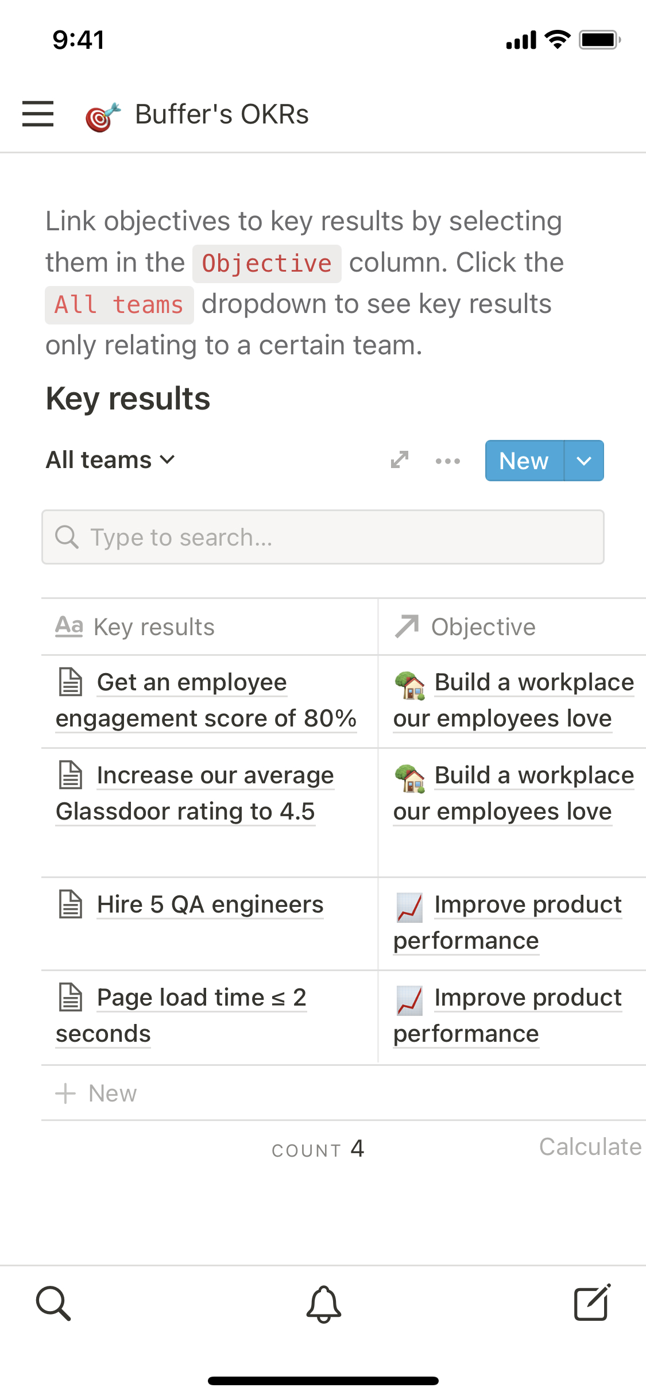Add a new row with + New

coord(96,1093)
